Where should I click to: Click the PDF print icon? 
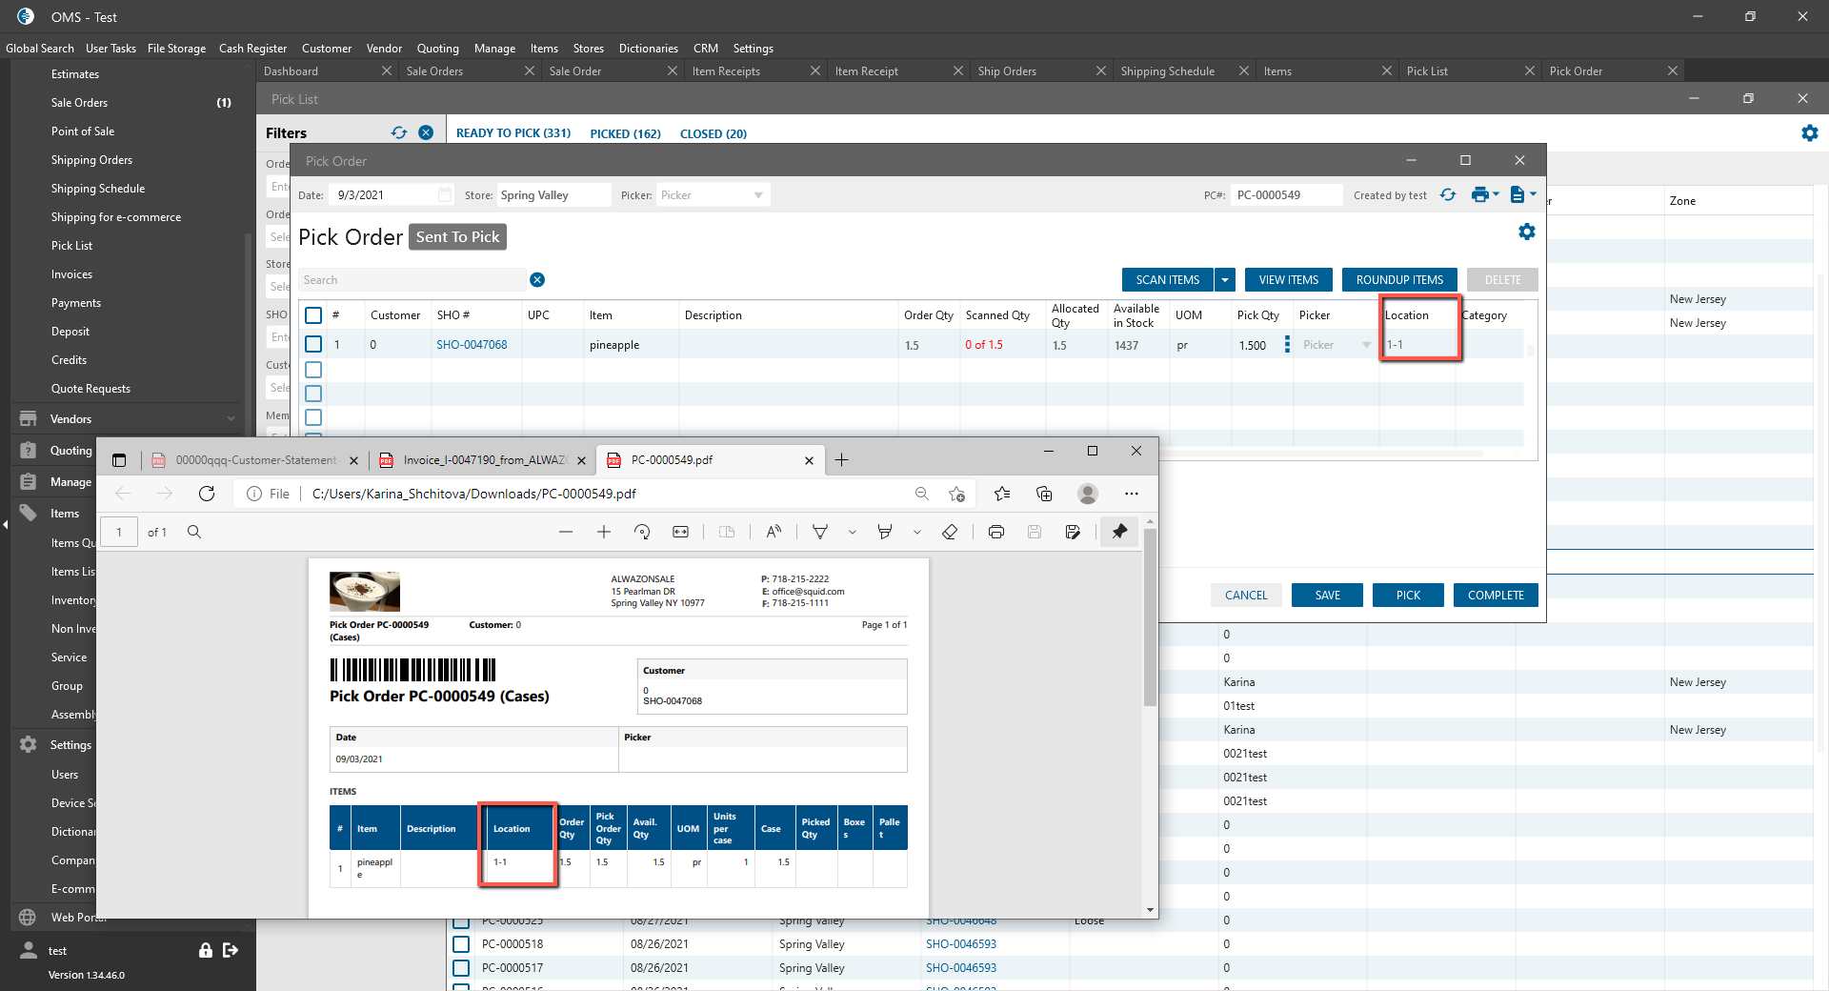coord(996,532)
